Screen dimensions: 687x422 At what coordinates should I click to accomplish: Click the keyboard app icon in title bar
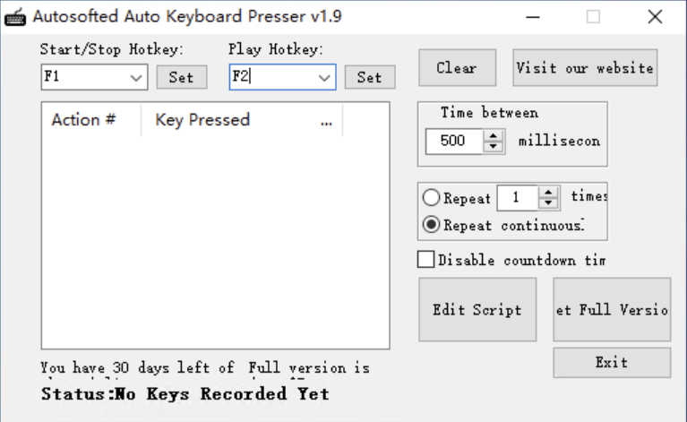click(x=16, y=16)
